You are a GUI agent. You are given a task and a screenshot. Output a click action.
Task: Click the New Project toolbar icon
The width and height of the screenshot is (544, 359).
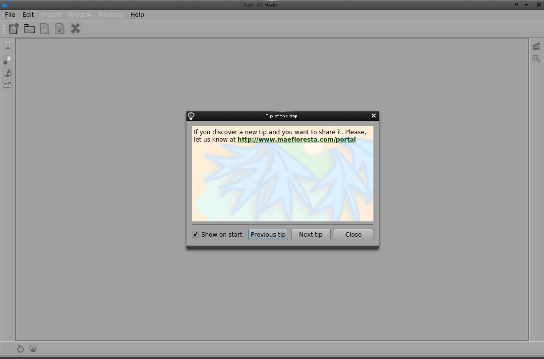14,29
